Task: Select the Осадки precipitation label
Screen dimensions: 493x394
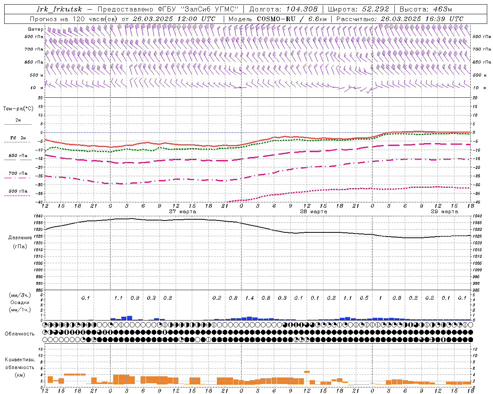Action: click(20, 302)
